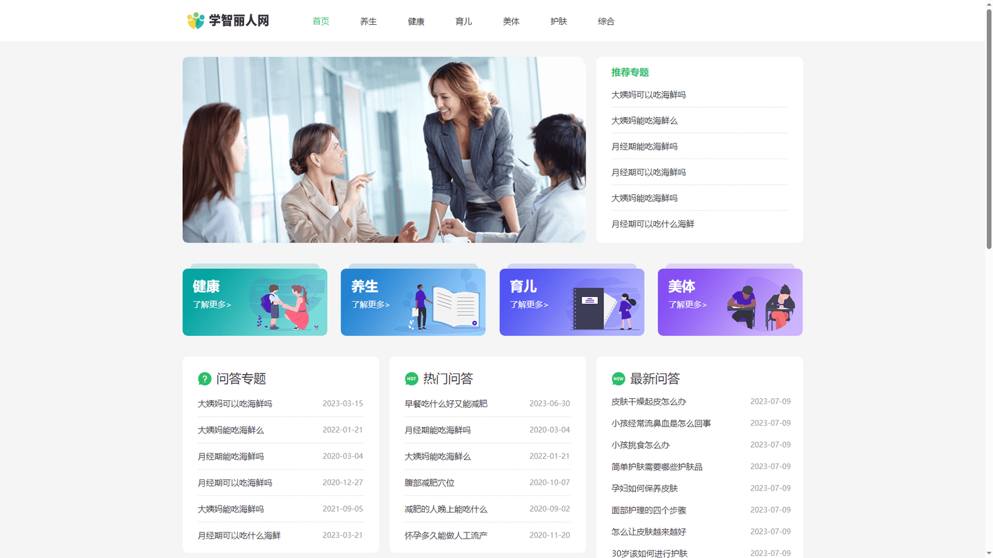Open 月经期能吃海鲜吗 in 问答专题 list
The height and width of the screenshot is (558, 993).
pyautogui.click(x=230, y=457)
